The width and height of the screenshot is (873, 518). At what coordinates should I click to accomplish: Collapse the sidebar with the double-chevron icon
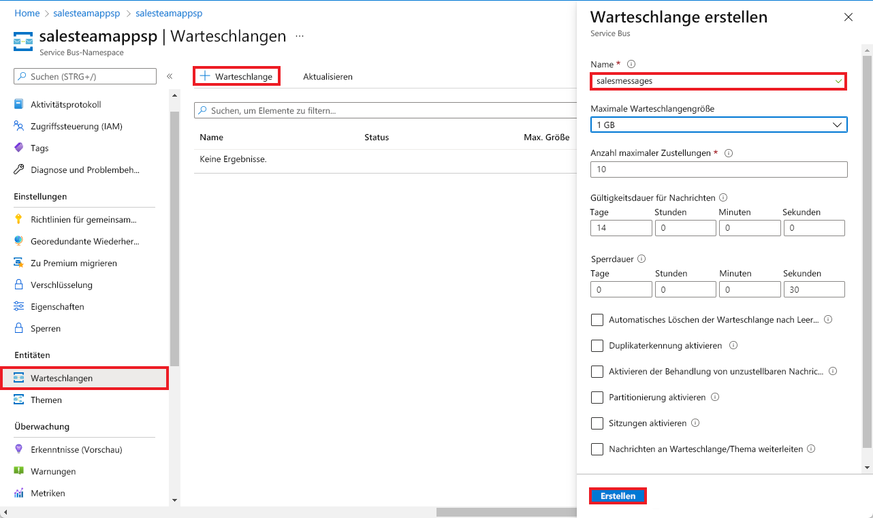[x=170, y=76]
